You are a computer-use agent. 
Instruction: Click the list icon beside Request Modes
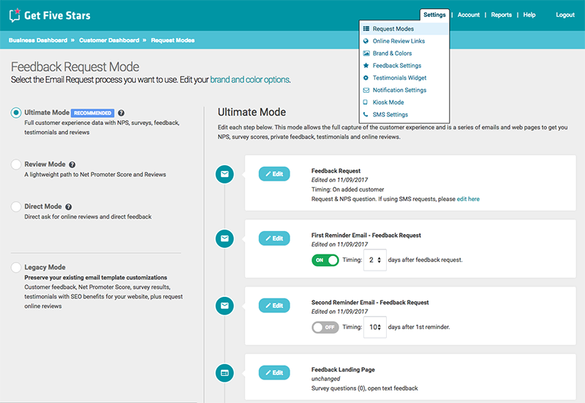[366, 29]
